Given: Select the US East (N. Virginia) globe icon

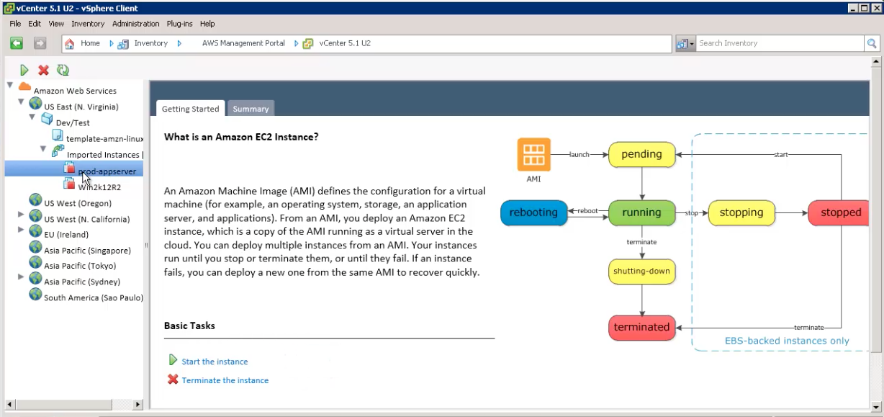Looking at the screenshot, I should (35, 104).
